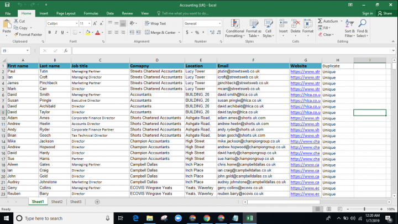Apply fill color with paint bucket icon
Screen dimensions: 398x224
88,33
